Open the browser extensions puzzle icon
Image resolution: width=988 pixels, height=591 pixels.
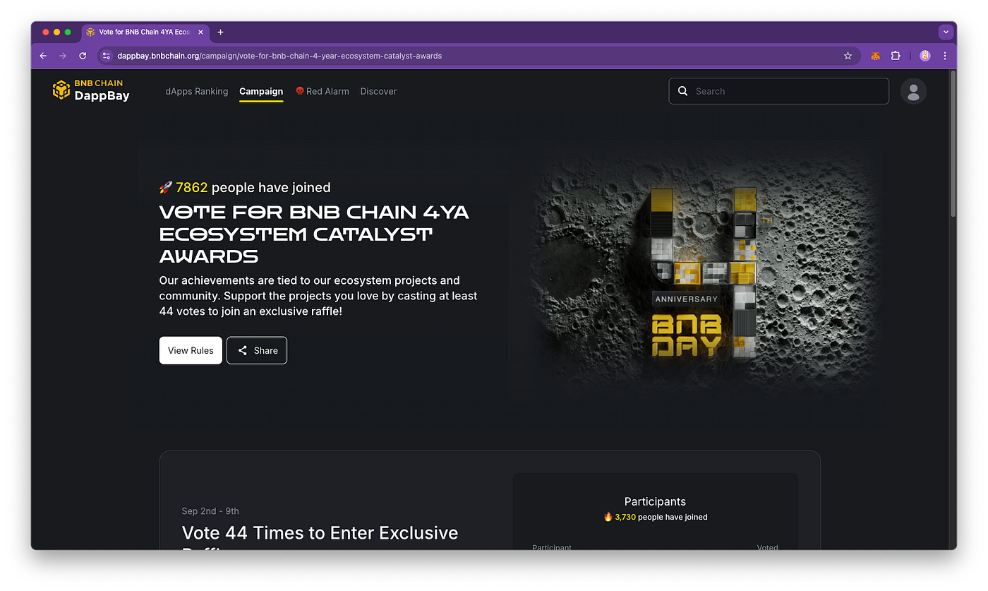point(896,56)
